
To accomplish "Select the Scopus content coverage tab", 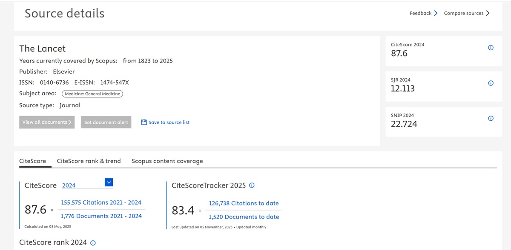I will [x=167, y=161].
